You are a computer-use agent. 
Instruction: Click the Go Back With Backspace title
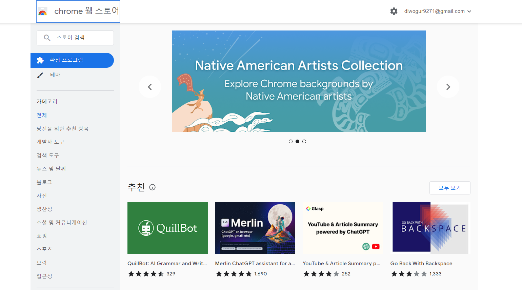tap(421, 264)
